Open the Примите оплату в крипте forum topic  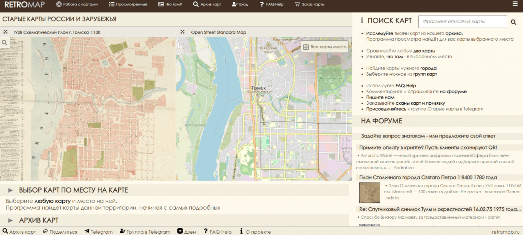(428, 147)
